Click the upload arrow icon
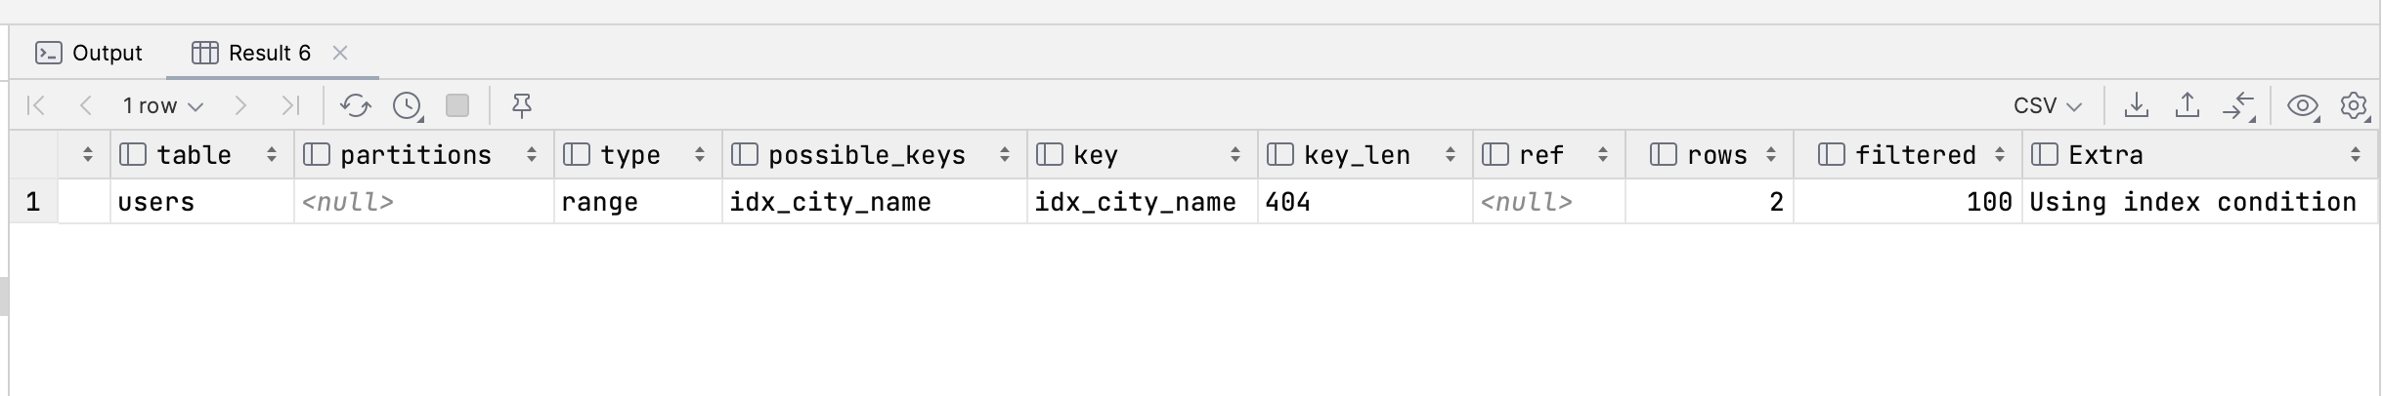2383x396 pixels. click(2188, 105)
